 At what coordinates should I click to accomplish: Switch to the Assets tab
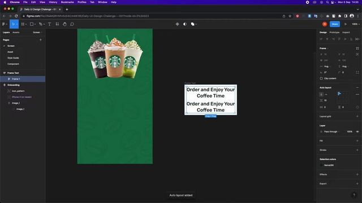point(16,33)
